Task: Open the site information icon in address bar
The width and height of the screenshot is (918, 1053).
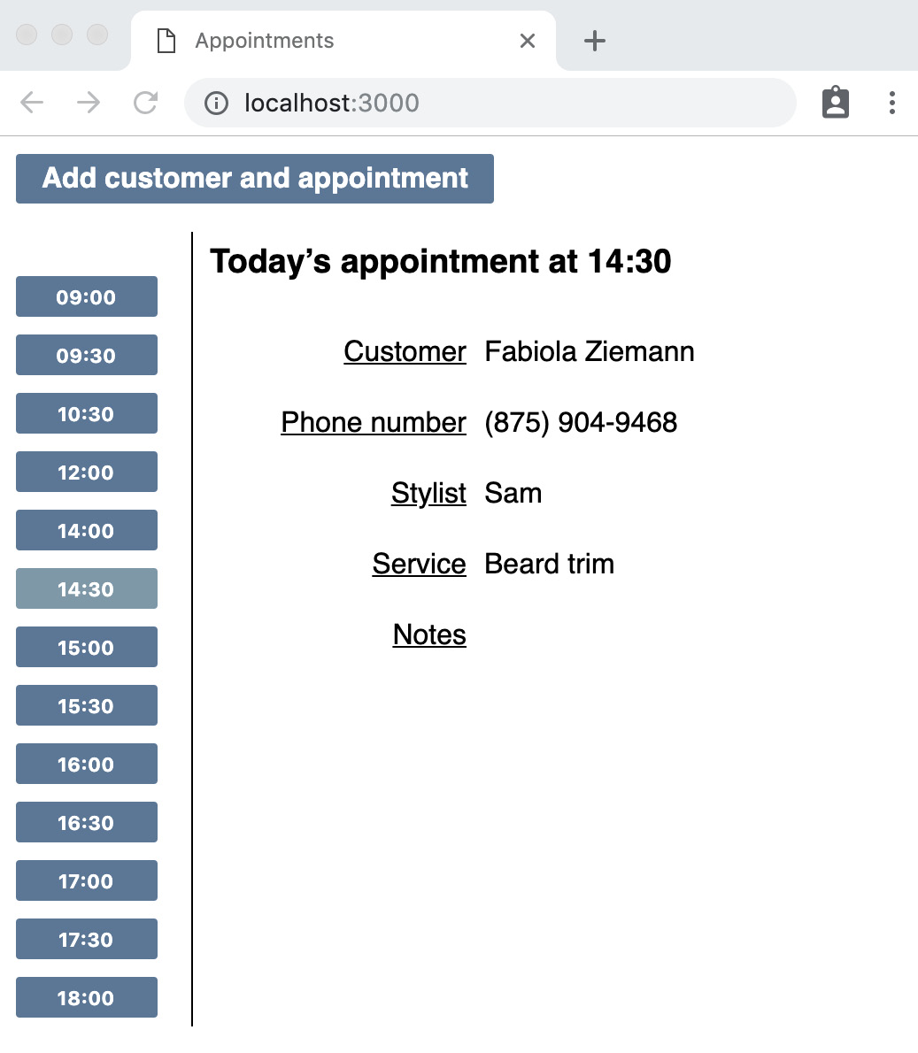Action: click(215, 103)
